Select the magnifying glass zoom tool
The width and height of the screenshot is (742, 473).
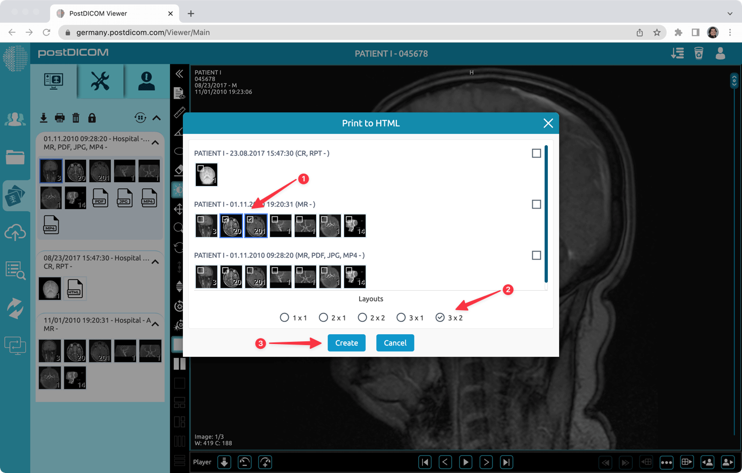(x=180, y=227)
